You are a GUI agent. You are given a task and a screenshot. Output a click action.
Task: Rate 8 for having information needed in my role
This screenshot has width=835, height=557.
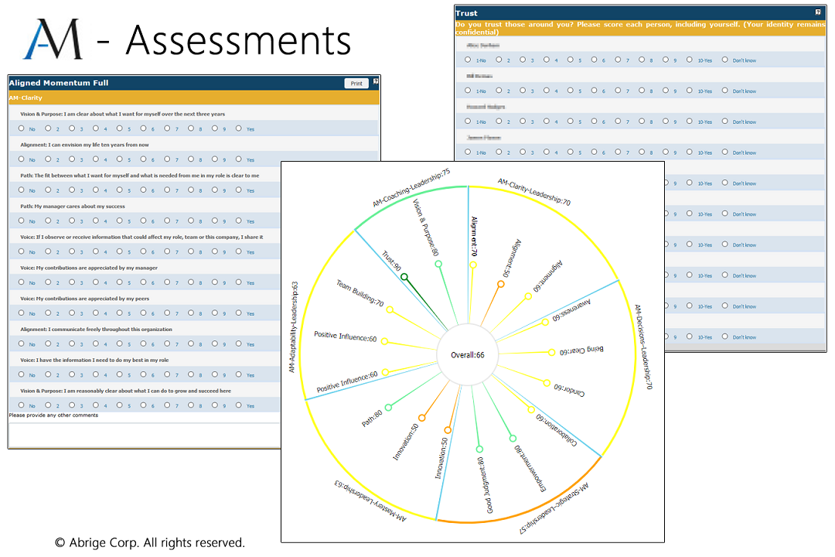[x=191, y=374]
